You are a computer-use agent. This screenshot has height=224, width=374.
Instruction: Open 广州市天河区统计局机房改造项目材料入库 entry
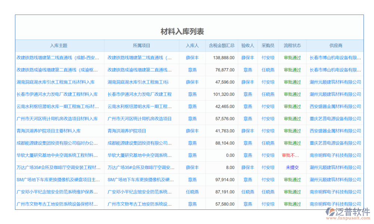57,119
